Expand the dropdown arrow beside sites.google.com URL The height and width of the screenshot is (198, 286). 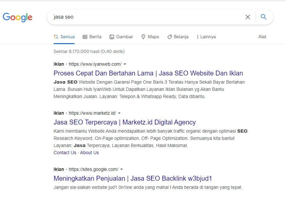click(x=122, y=169)
